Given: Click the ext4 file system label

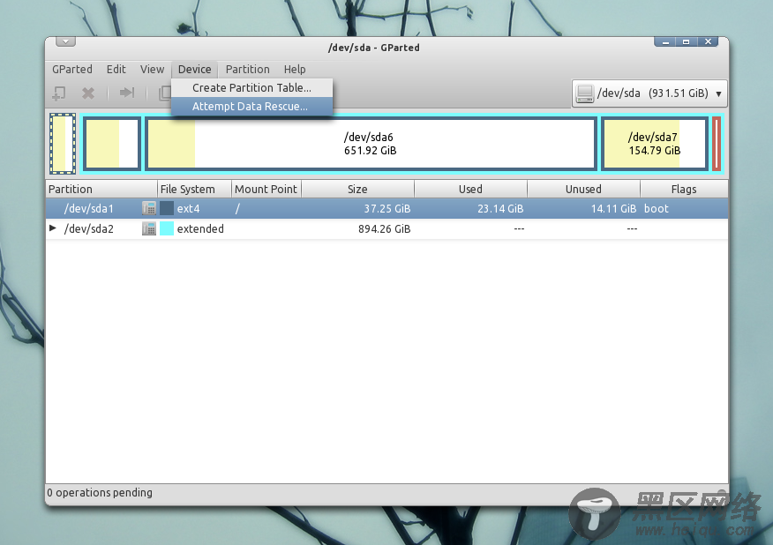Looking at the screenshot, I should coord(188,208).
